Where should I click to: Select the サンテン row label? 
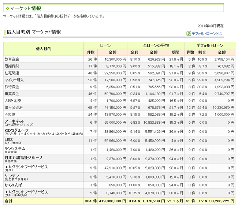(x=12, y=176)
